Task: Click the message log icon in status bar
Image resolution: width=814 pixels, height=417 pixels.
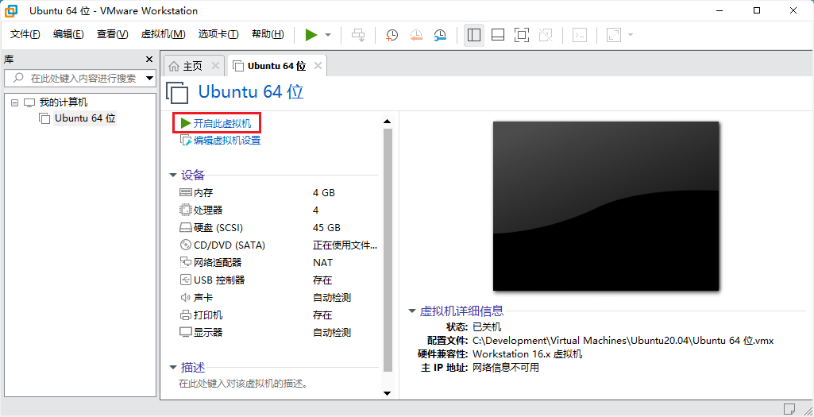Action: point(789,408)
